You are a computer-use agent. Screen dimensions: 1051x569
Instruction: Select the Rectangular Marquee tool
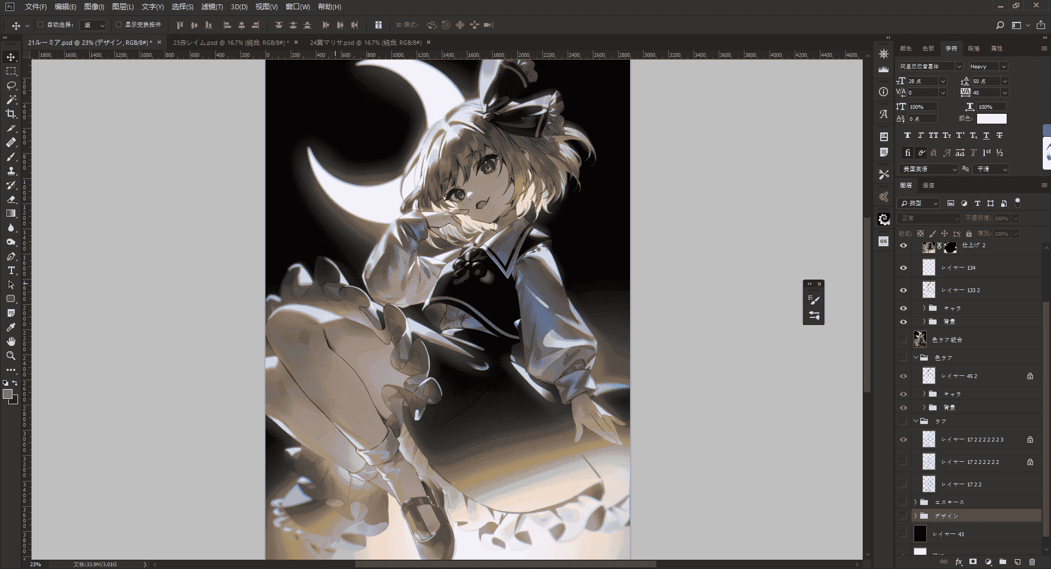(x=11, y=71)
